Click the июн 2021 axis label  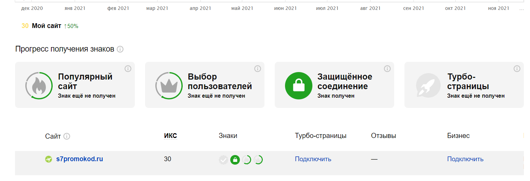[x=285, y=8]
